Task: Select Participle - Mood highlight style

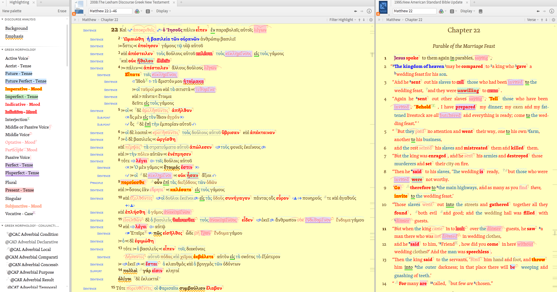Action: pos(21,150)
